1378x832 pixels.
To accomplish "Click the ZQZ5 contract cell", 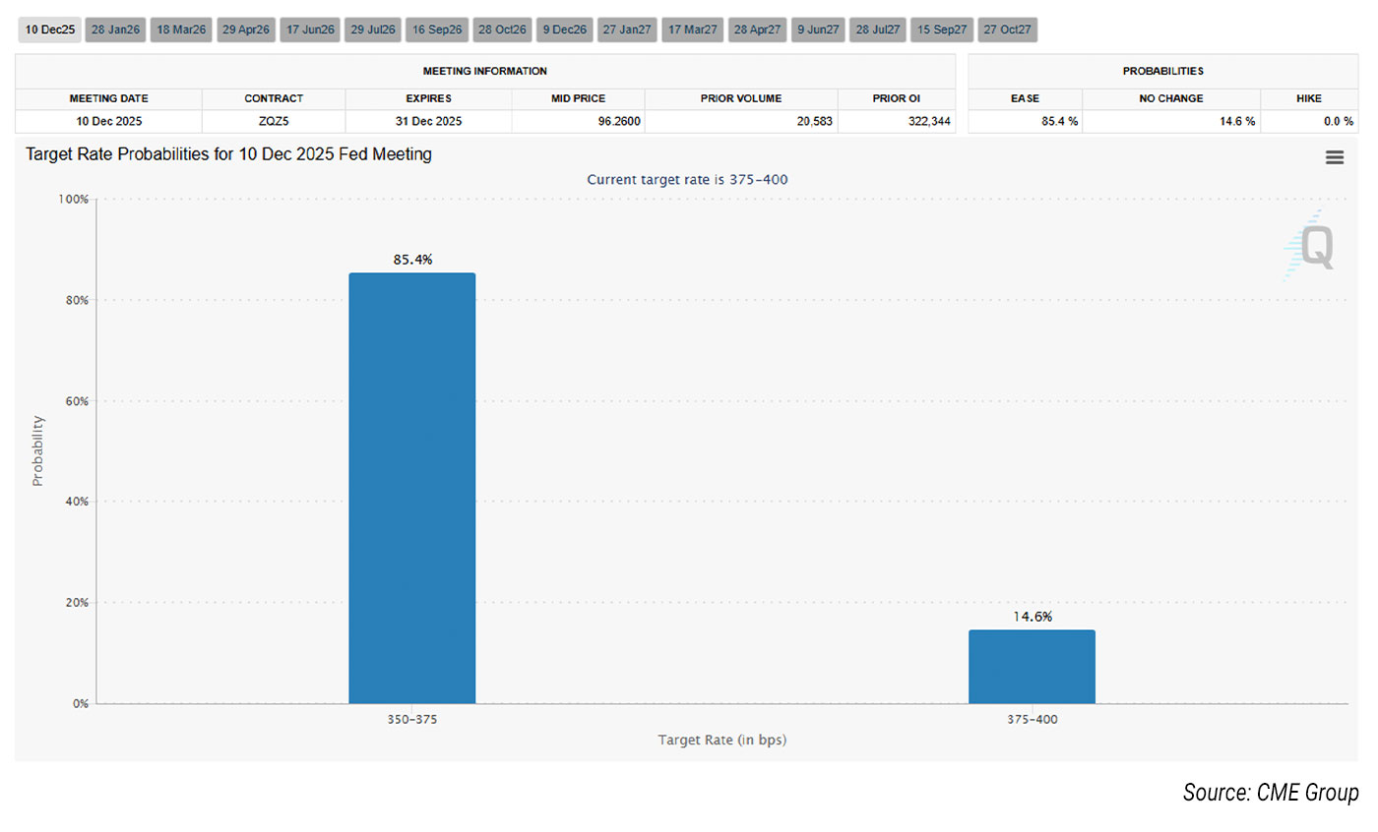I will coord(274,122).
